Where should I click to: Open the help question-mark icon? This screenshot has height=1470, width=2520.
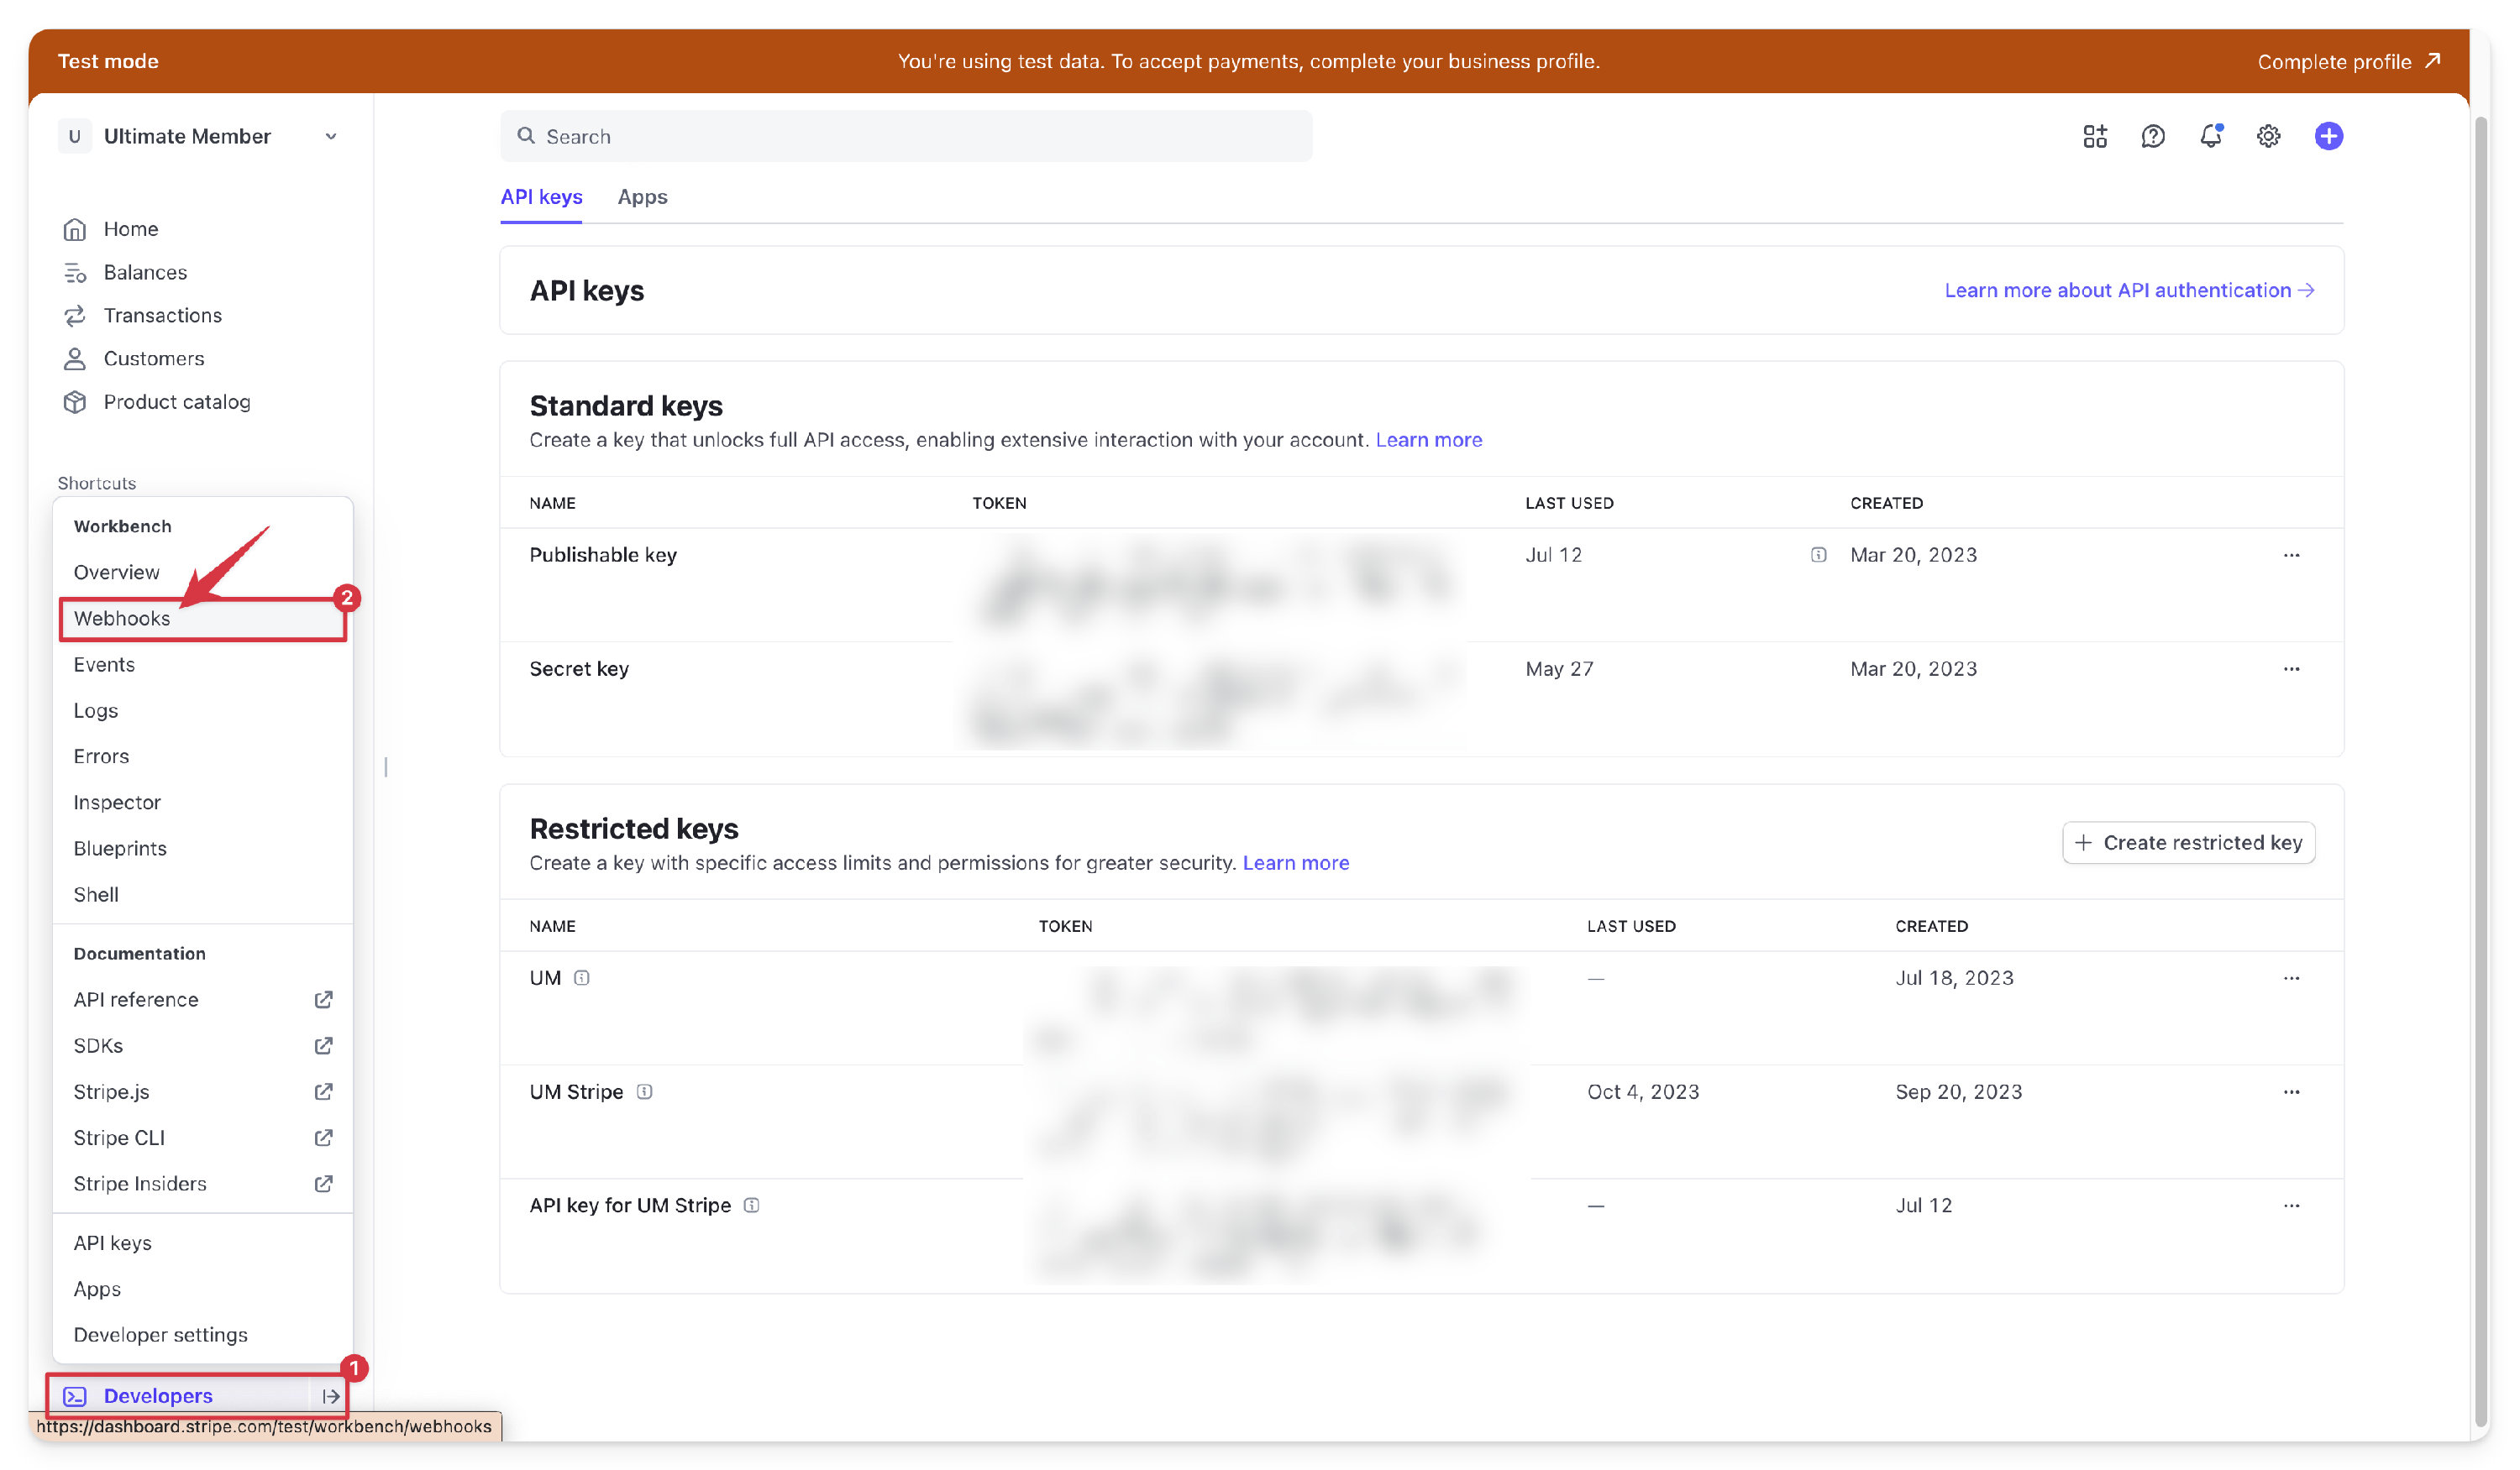[x=2152, y=136]
